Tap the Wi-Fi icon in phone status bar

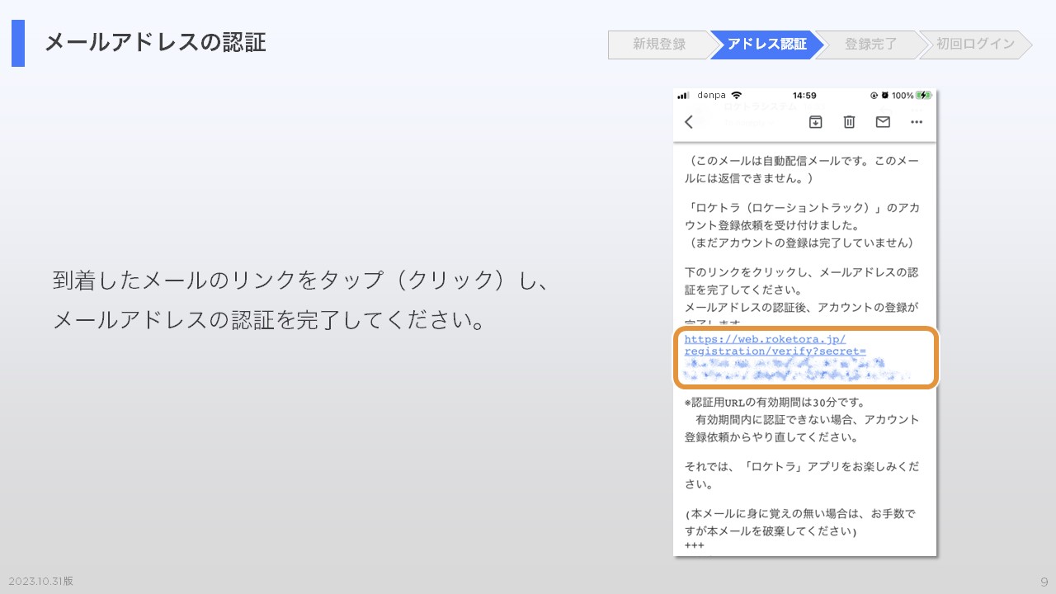pyautogui.click(x=737, y=95)
